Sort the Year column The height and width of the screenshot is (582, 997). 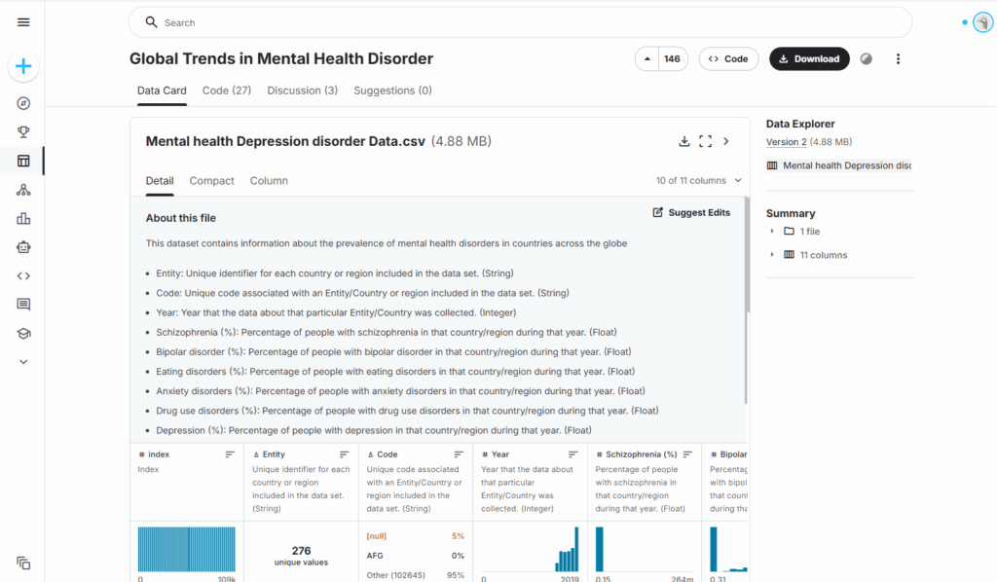pyautogui.click(x=573, y=455)
